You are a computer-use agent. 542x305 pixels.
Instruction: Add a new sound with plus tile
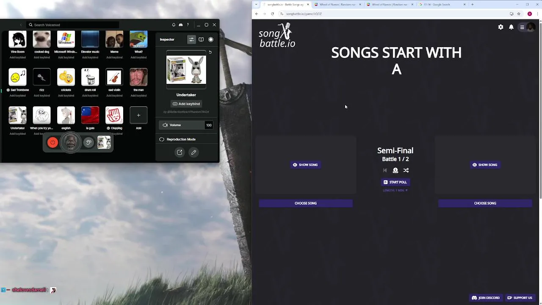pos(138,115)
